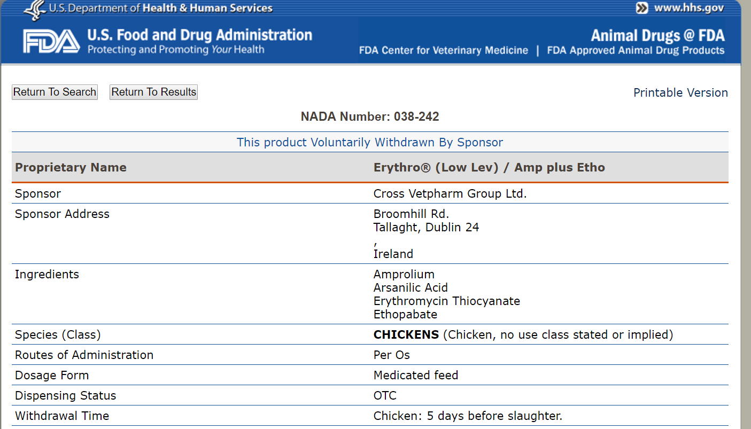Screen dimensions: 751x429
Task: Click the page's vertical scrollbar
Action: pyautogui.click(x=746, y=214)
